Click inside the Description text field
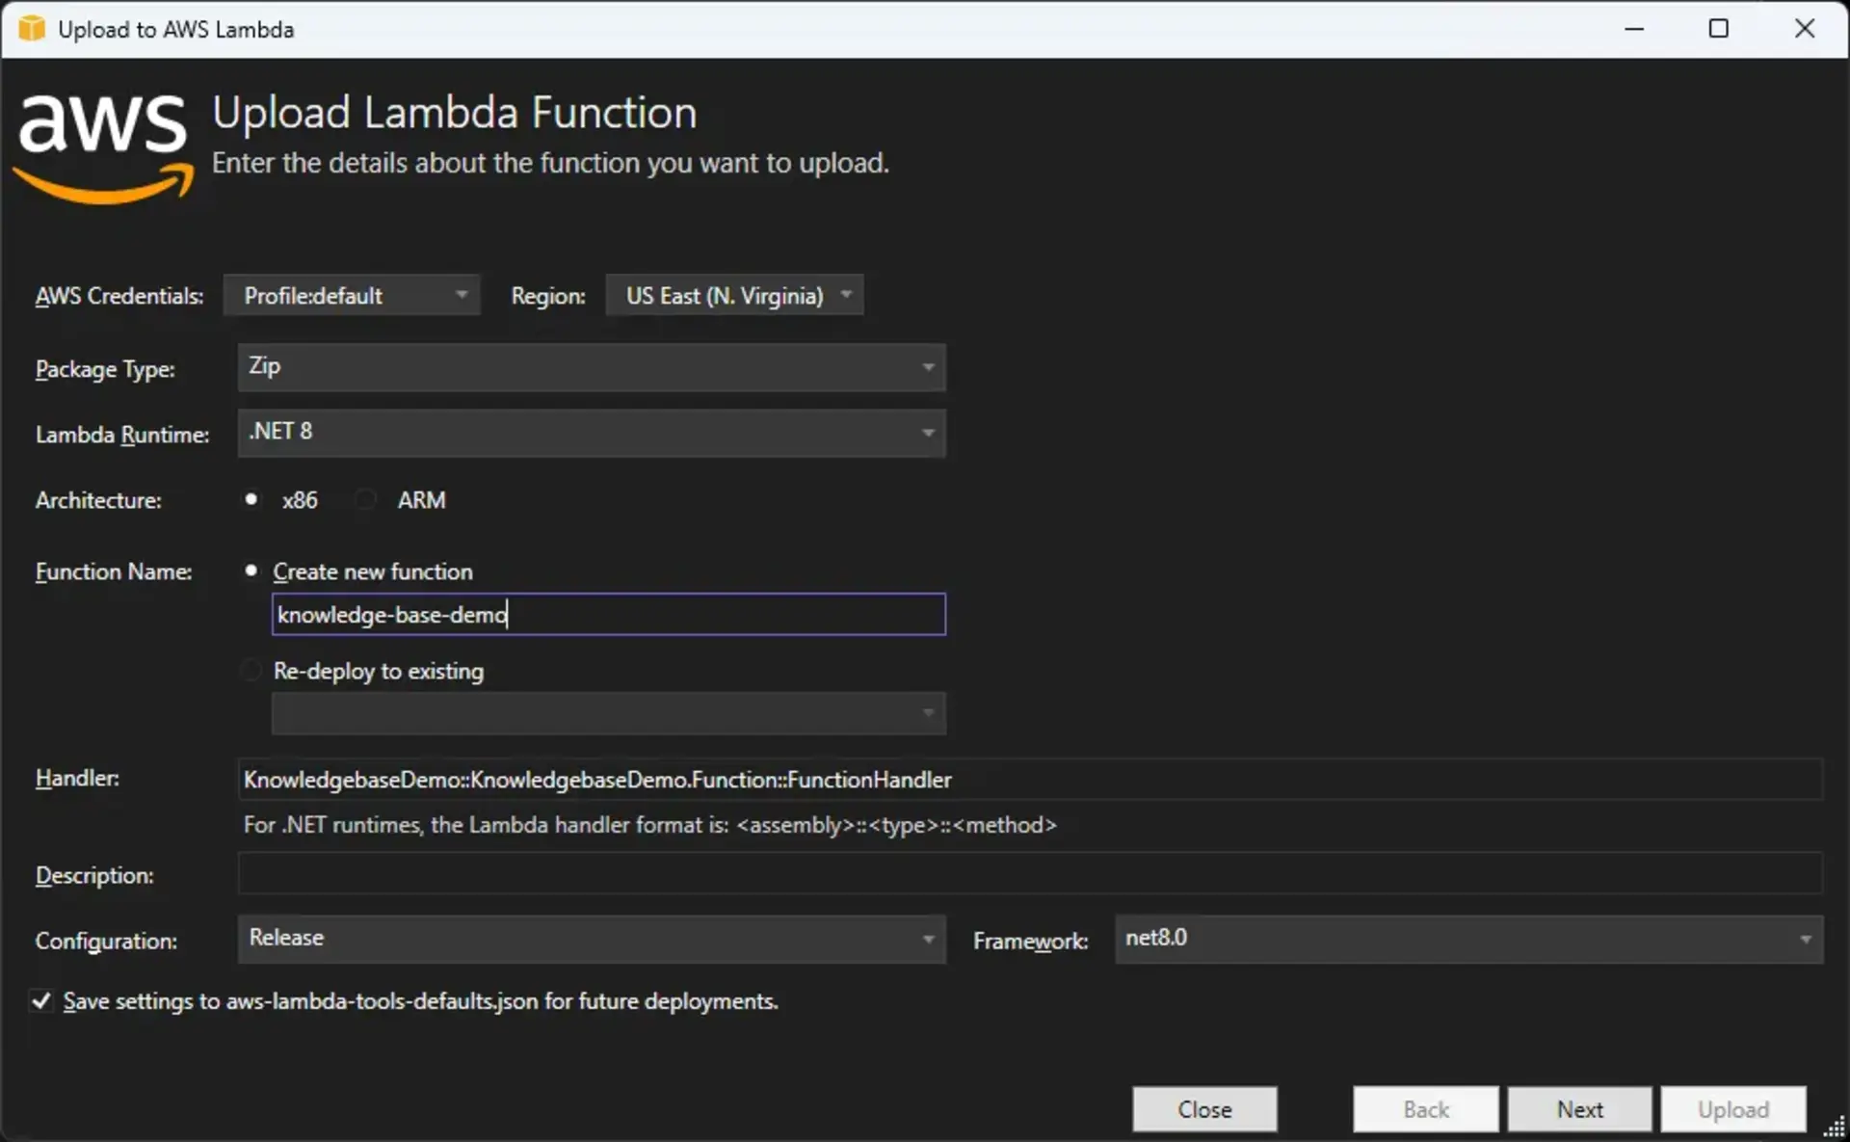Screen dimensions: 1850x1142 pos(1029,873)
